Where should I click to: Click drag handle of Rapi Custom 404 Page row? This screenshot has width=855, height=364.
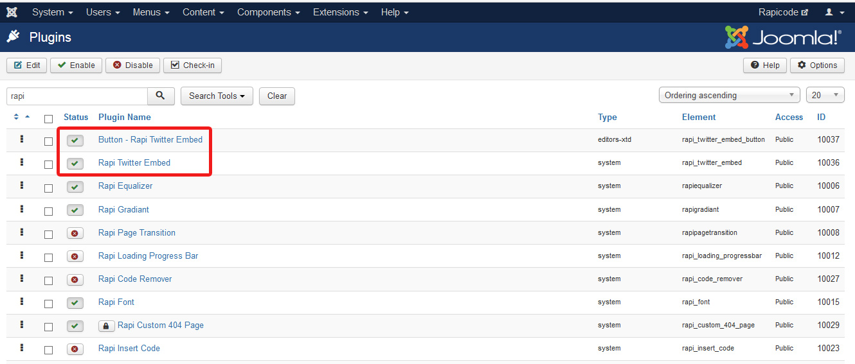(x=21, y=325)
